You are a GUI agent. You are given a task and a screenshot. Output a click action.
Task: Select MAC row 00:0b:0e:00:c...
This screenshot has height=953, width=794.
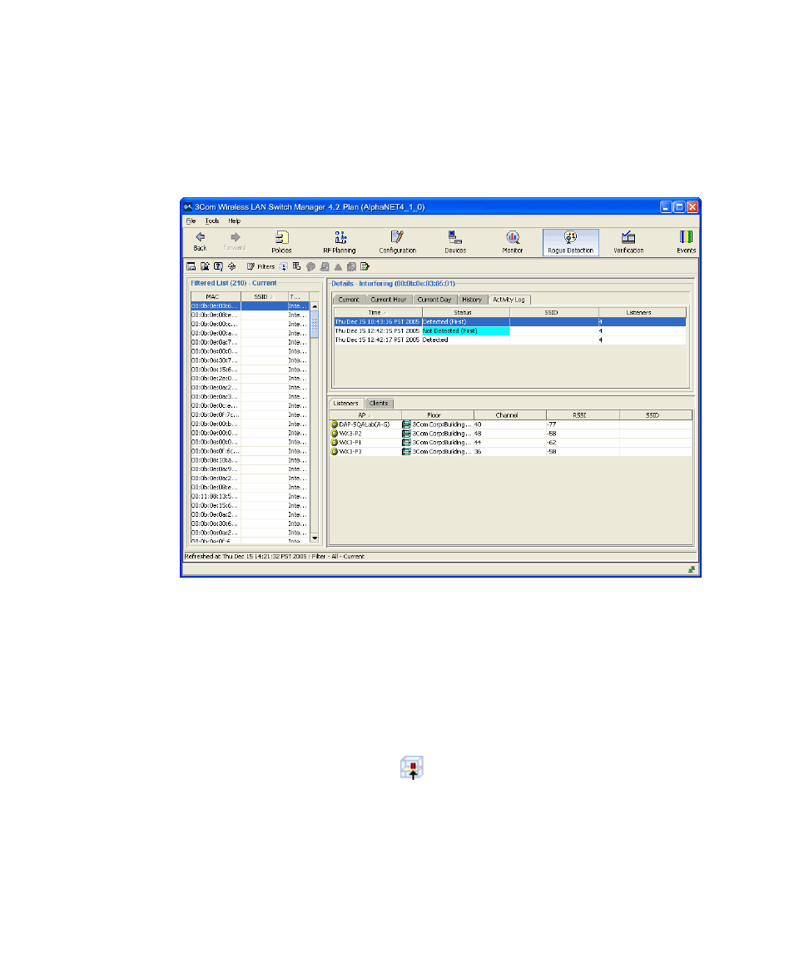[250, 324]
